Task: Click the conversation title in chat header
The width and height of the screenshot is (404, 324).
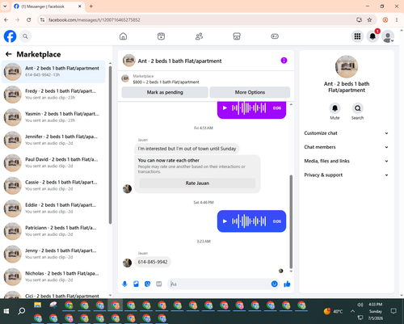Action: (179, 61)
